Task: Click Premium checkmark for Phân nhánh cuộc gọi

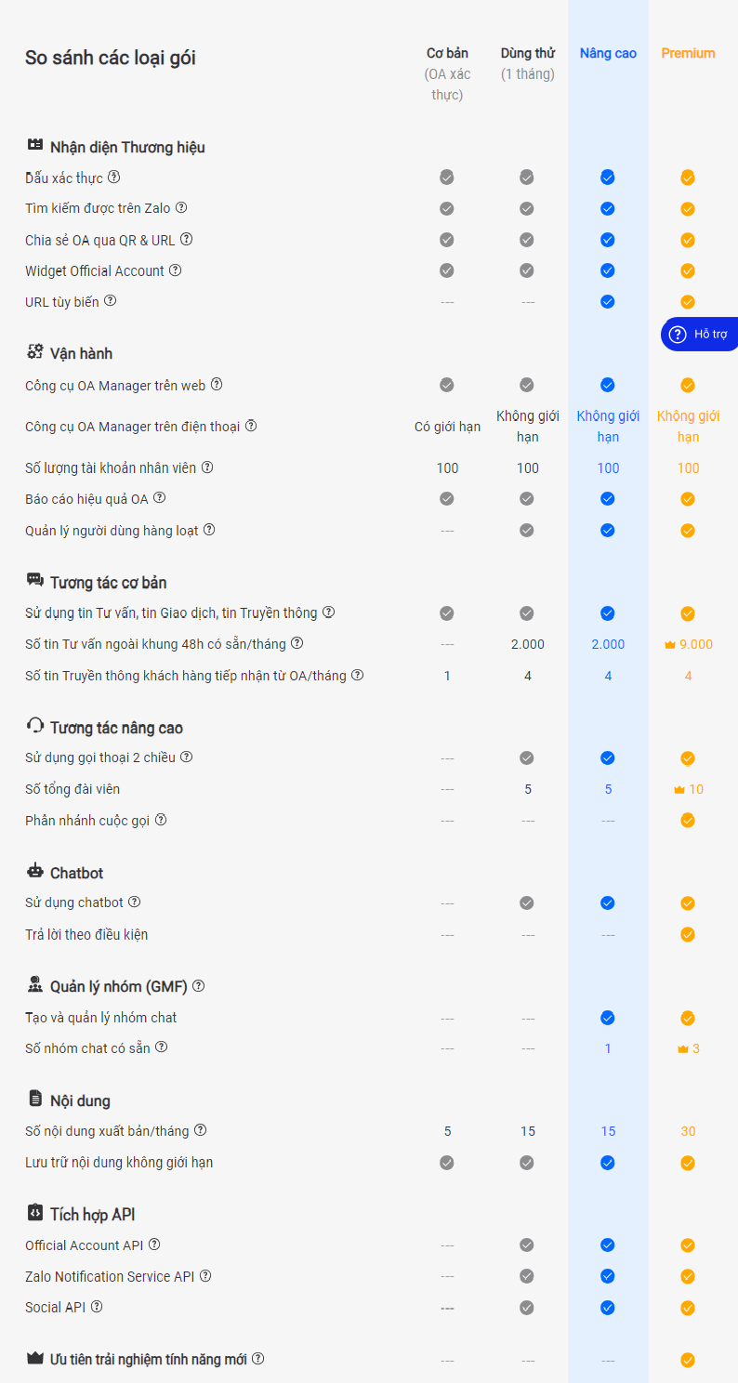Action: tap(688, 820)
